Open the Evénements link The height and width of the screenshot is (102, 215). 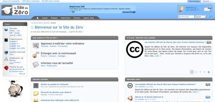52,66
